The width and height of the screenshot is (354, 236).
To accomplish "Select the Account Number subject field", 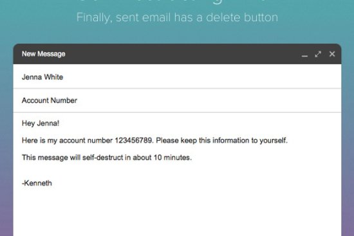I will point(177,100).
